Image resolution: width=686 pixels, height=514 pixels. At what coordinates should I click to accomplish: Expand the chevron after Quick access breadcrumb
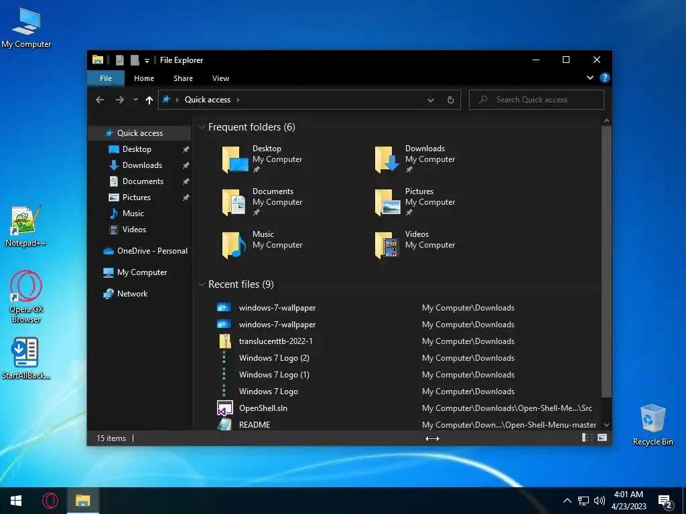238,100
